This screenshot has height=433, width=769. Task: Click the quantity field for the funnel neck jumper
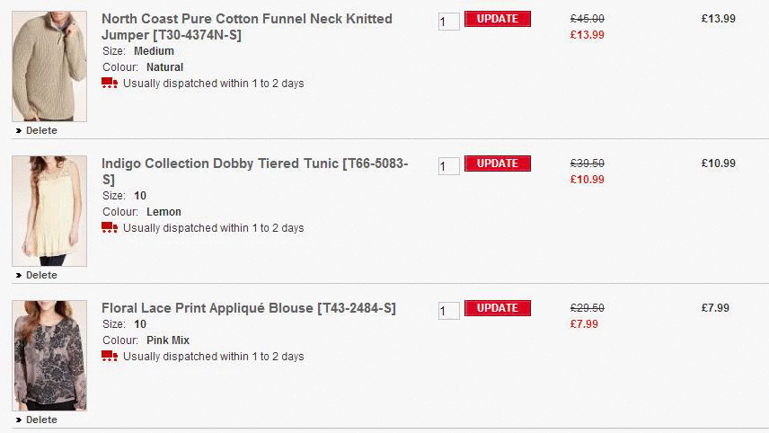click(448, 21)
